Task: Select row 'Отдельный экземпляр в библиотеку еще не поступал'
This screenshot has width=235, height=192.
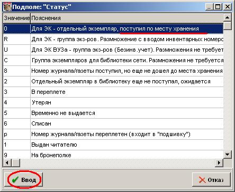Action: coord(113,81)
